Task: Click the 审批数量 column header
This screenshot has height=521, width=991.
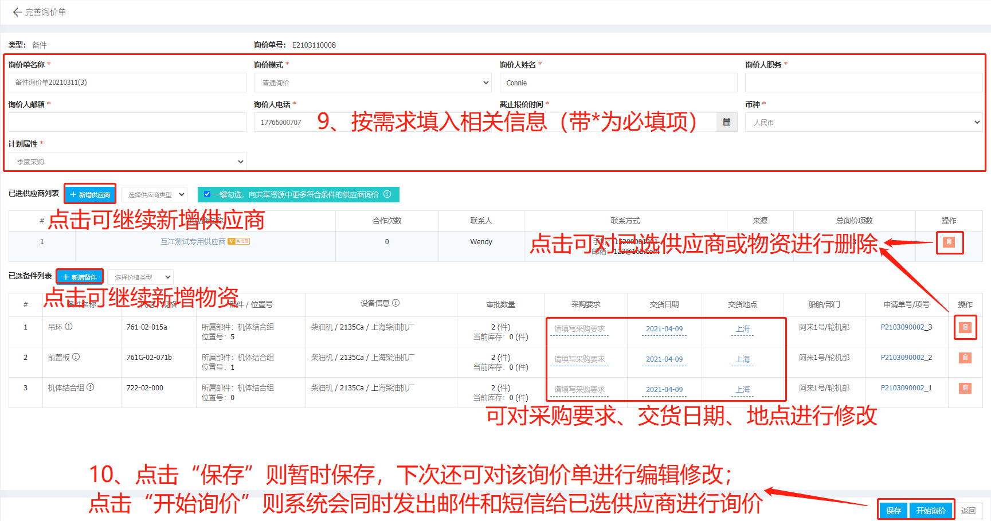Action: [501, 304]
